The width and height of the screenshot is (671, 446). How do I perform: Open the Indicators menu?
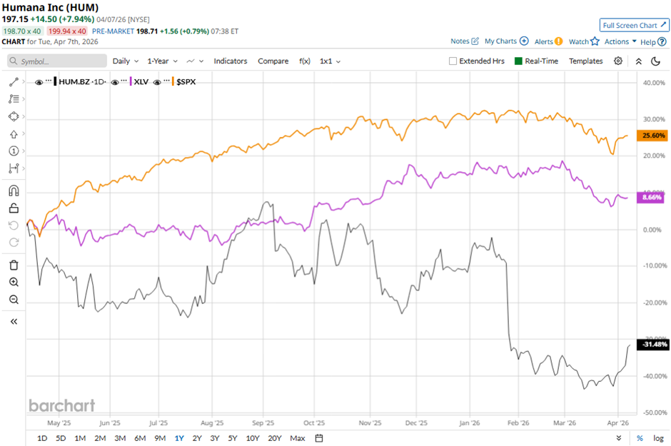coord(230,61)
